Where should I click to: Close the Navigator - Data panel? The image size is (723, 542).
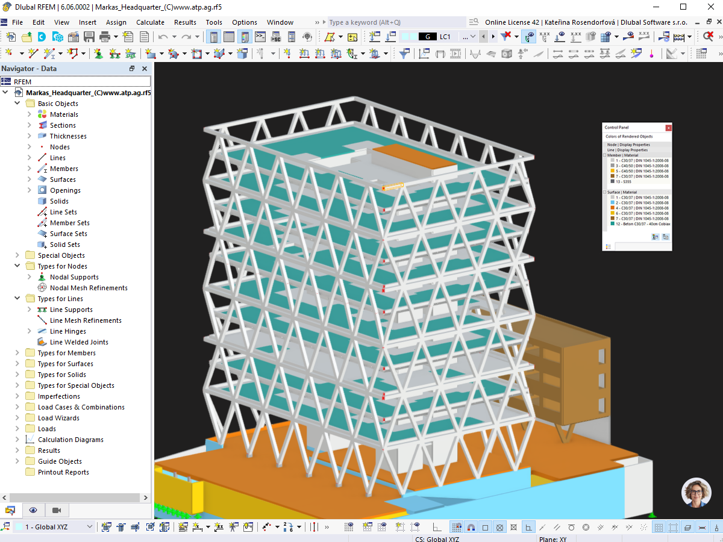145,69
